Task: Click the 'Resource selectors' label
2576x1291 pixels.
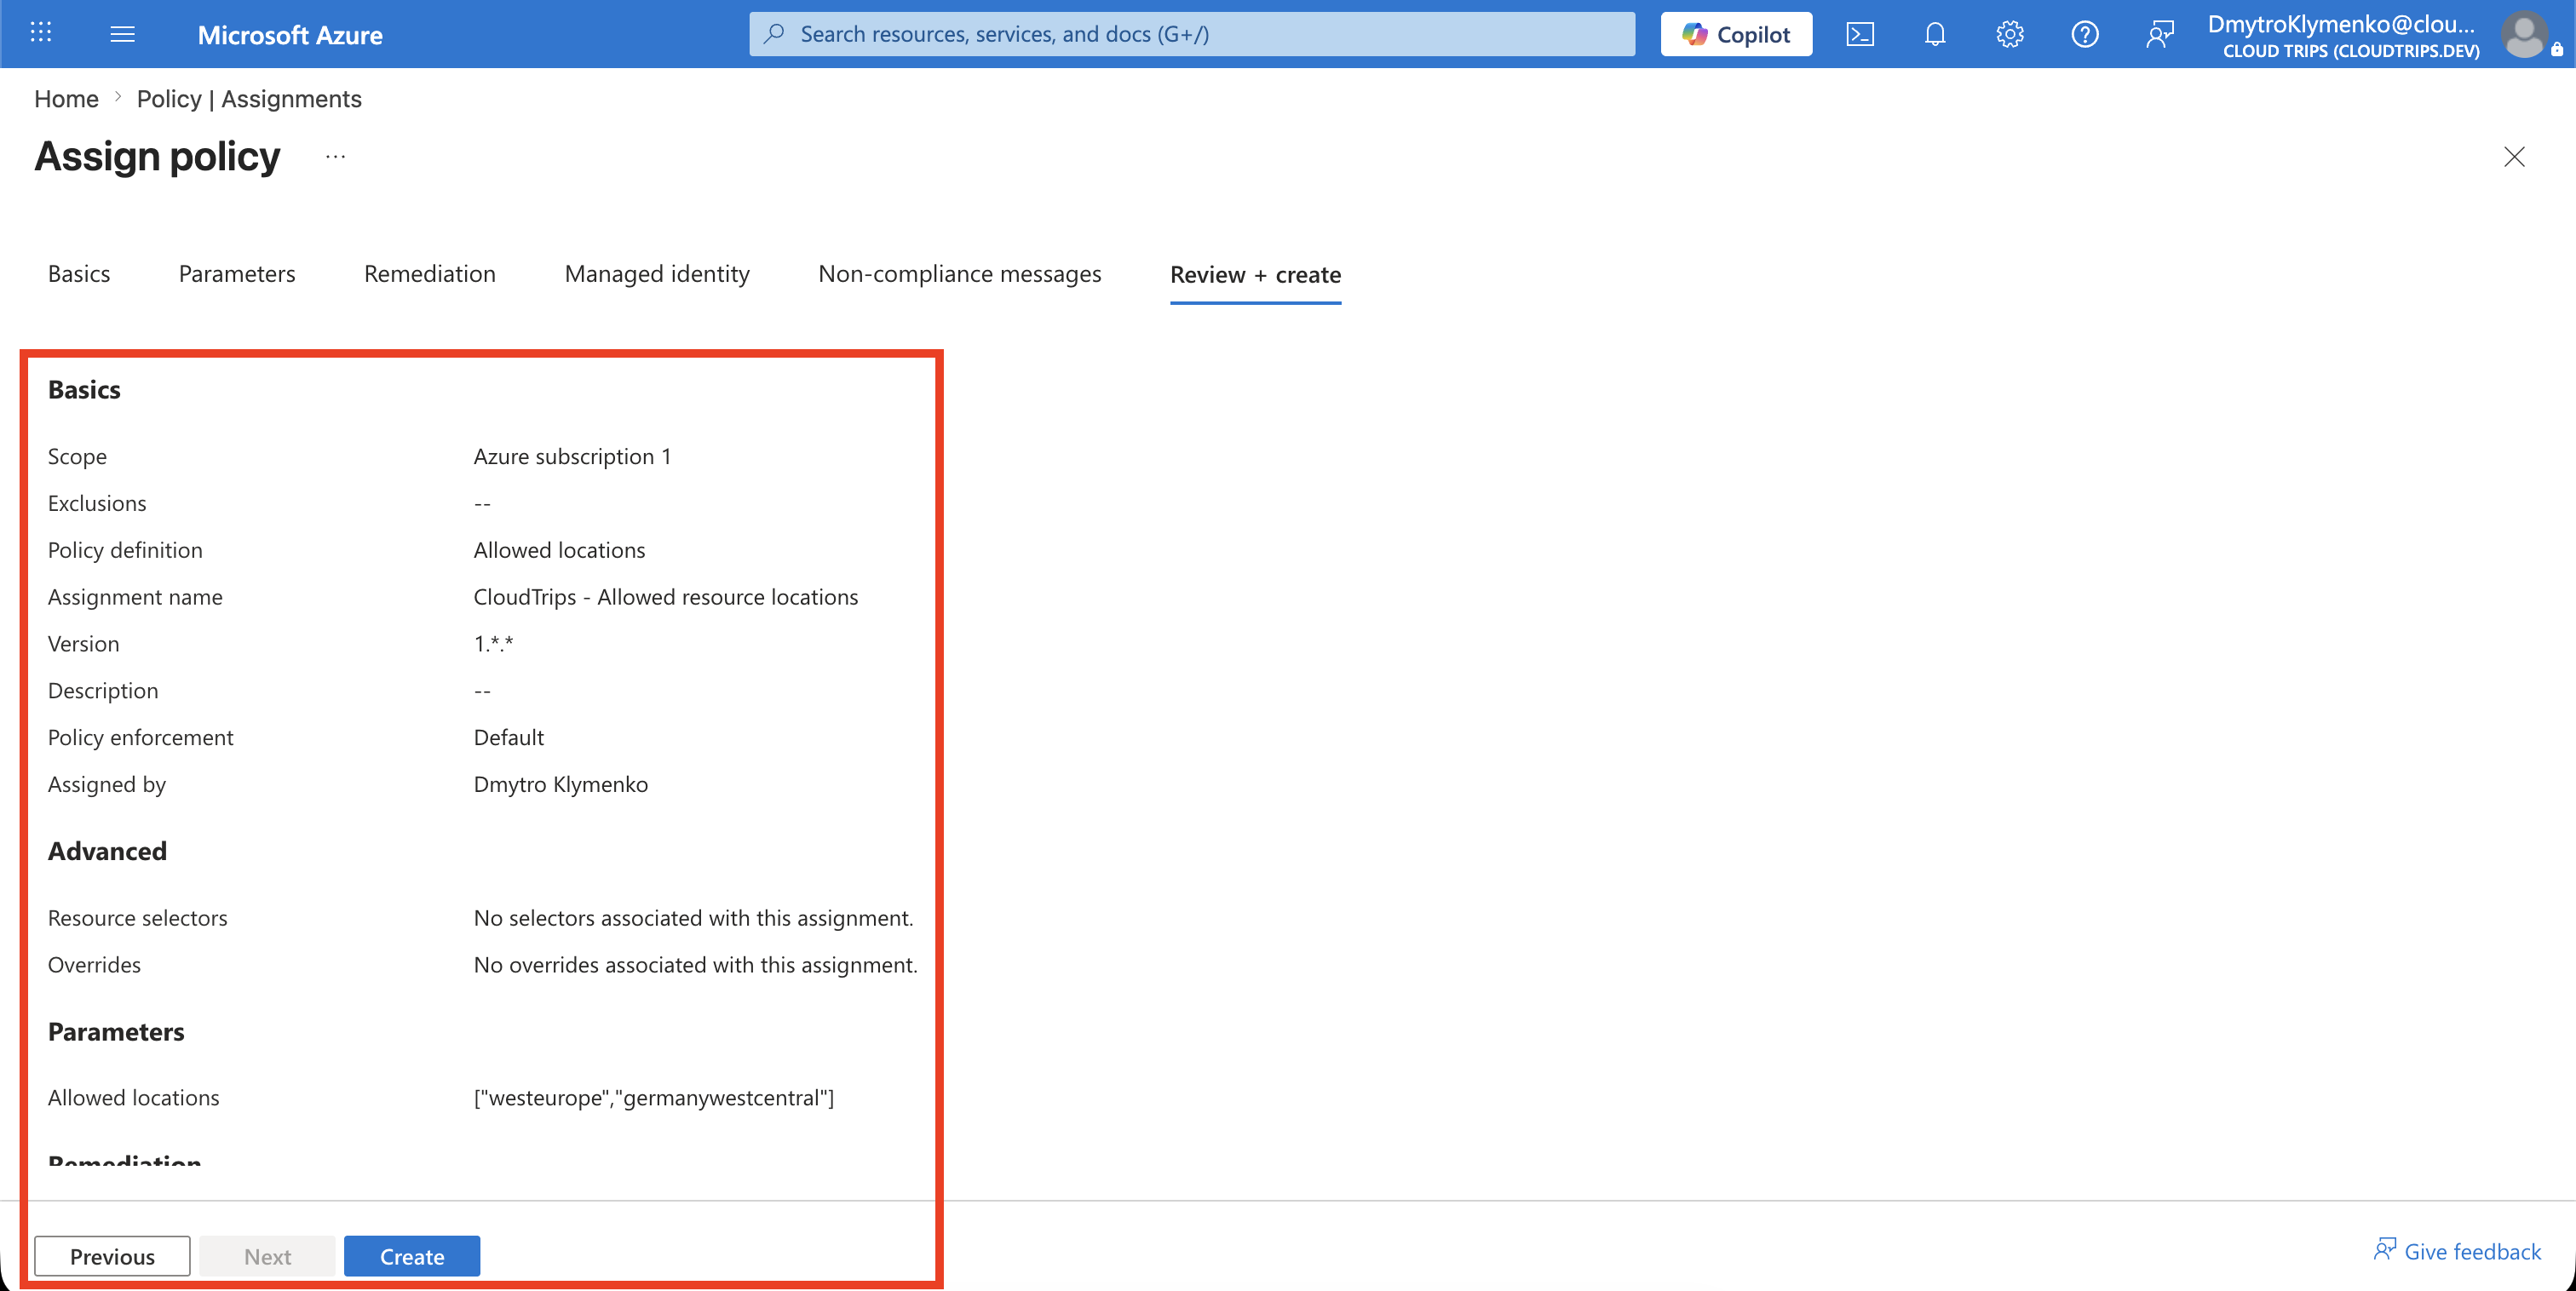Action: point(137,918)
